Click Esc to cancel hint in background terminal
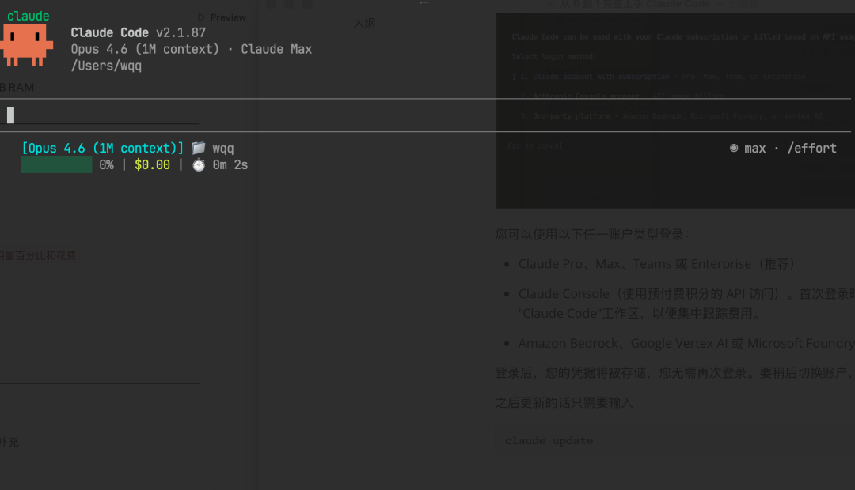Screen dimensions: 855x490 pyautogui.click(x=535, y=146)
